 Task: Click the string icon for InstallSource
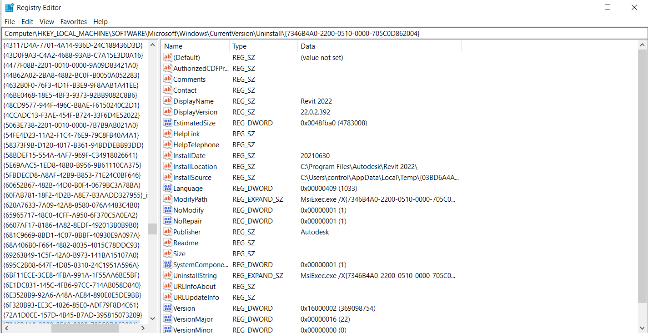168,178
